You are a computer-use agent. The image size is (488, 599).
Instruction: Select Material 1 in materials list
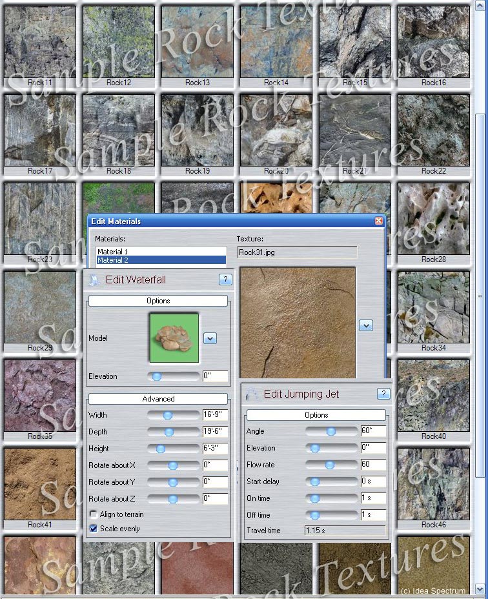[161, 251]
